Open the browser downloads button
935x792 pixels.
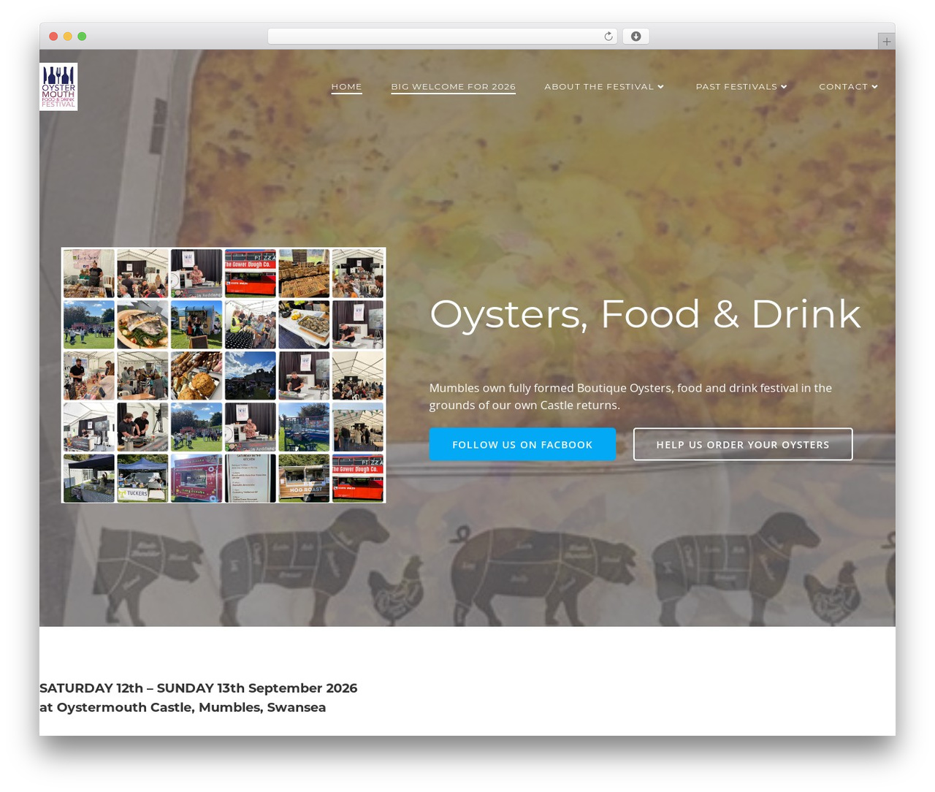click(636, 37)
